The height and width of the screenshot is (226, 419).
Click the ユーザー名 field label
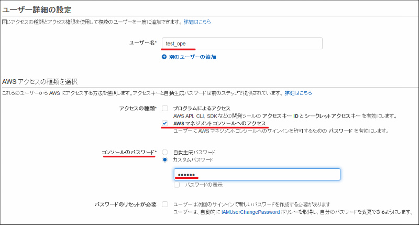click(142, 43)
